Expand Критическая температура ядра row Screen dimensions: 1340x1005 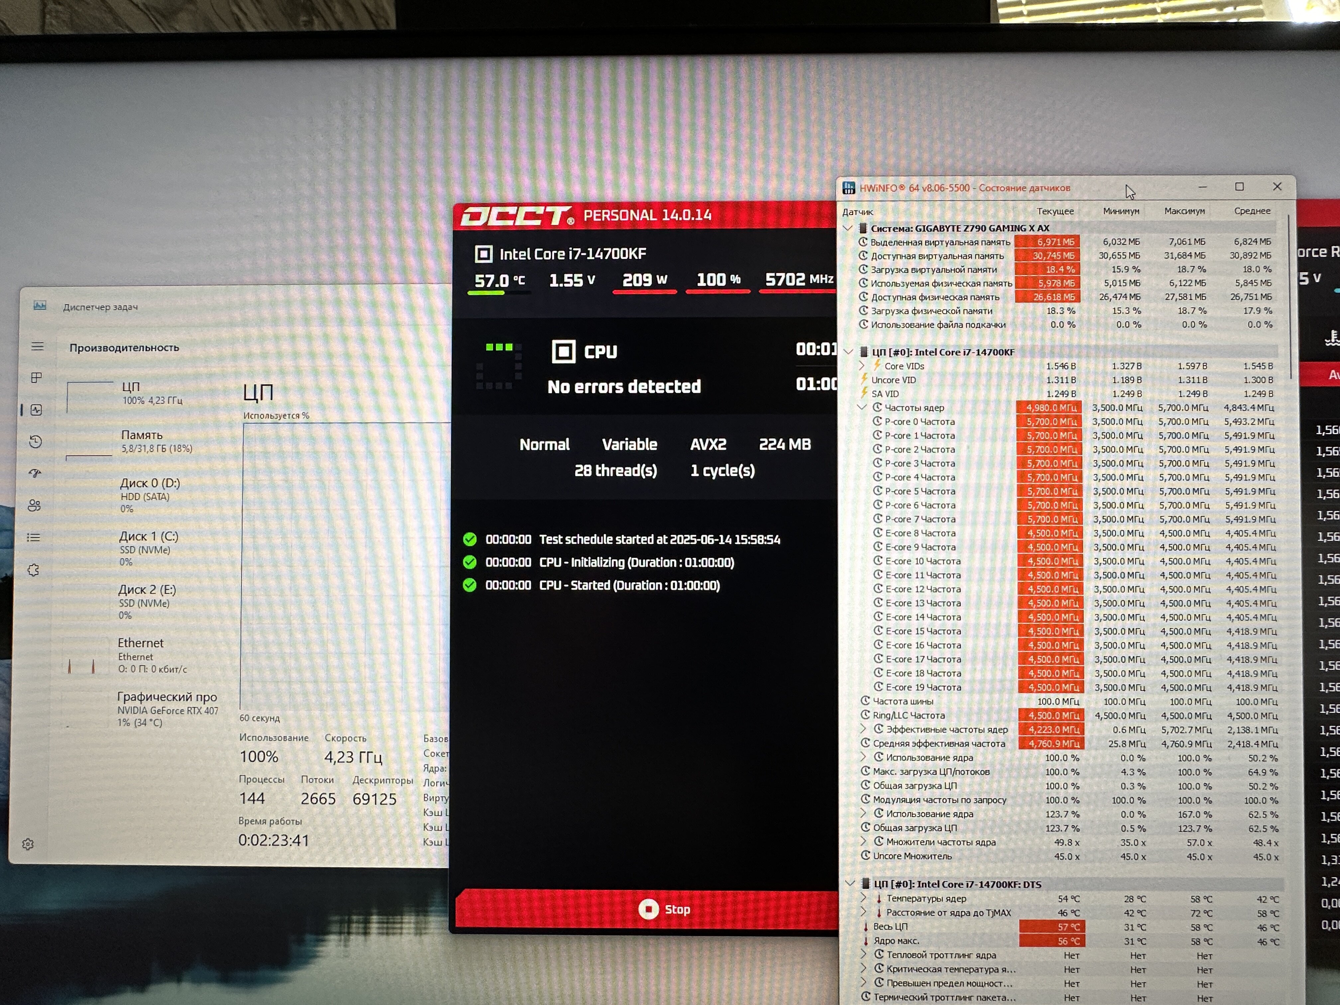[x=864, y=969]
